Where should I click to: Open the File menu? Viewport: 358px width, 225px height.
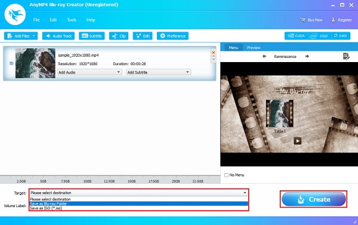36,20
